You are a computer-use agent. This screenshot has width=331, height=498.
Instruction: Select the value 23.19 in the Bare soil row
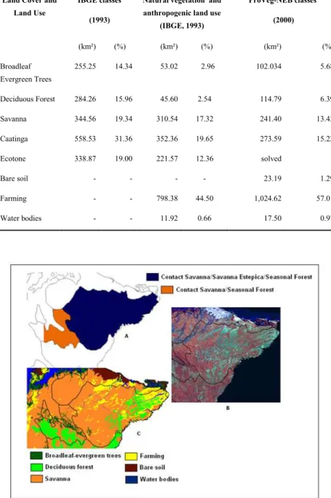coord(273,178)
